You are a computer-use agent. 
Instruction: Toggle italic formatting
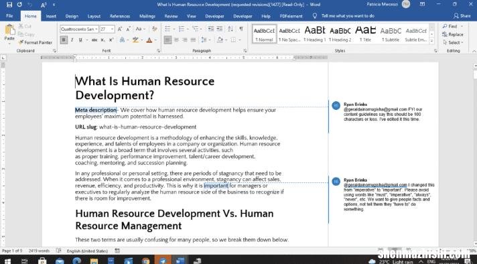click(72, 40)
